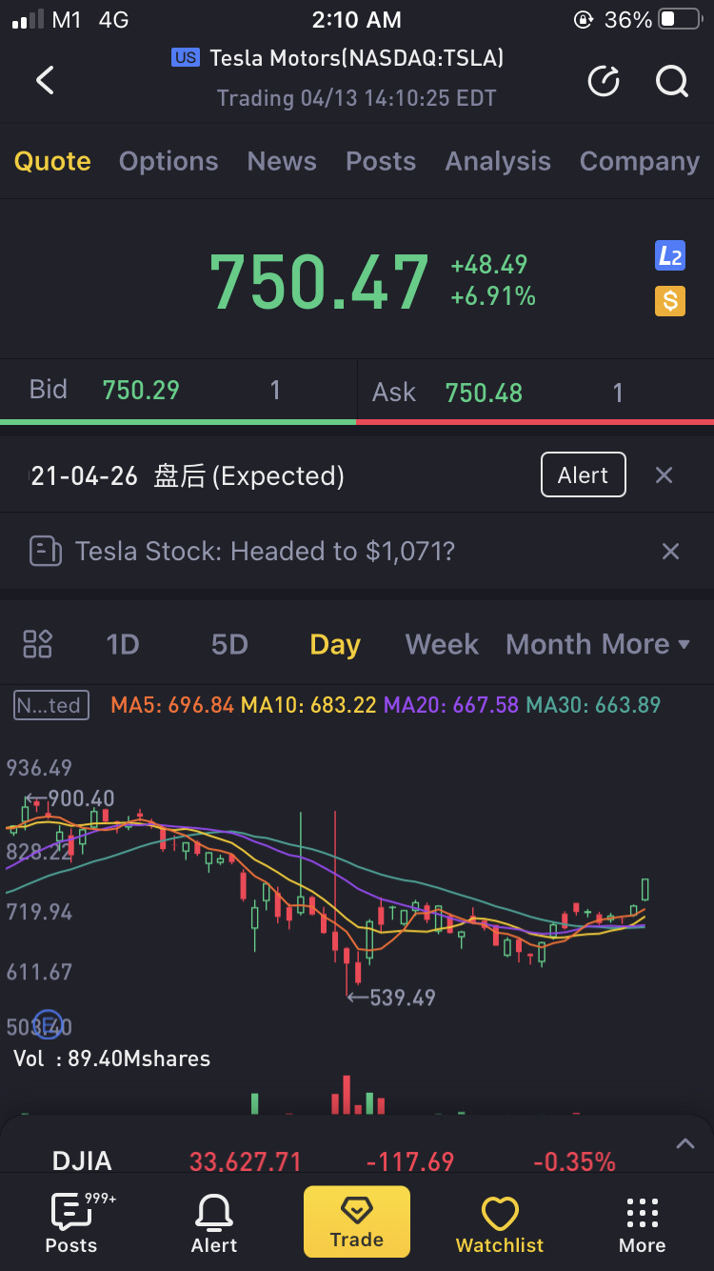Tap the MA30: 663.89 indicator label
Viewport: 714px width, 1271px height.
[x=594, y=705]
